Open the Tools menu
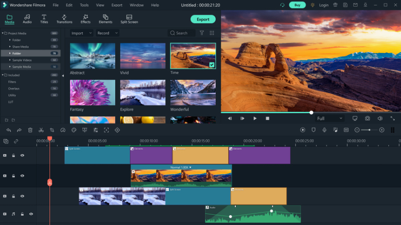 pos(84,5)
